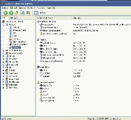Image resolution: width=131 pixels, height=120 pixels.
Task: Click the Ventilátory fan group icon
Action: pyautogui.click(x=38, y=67)
